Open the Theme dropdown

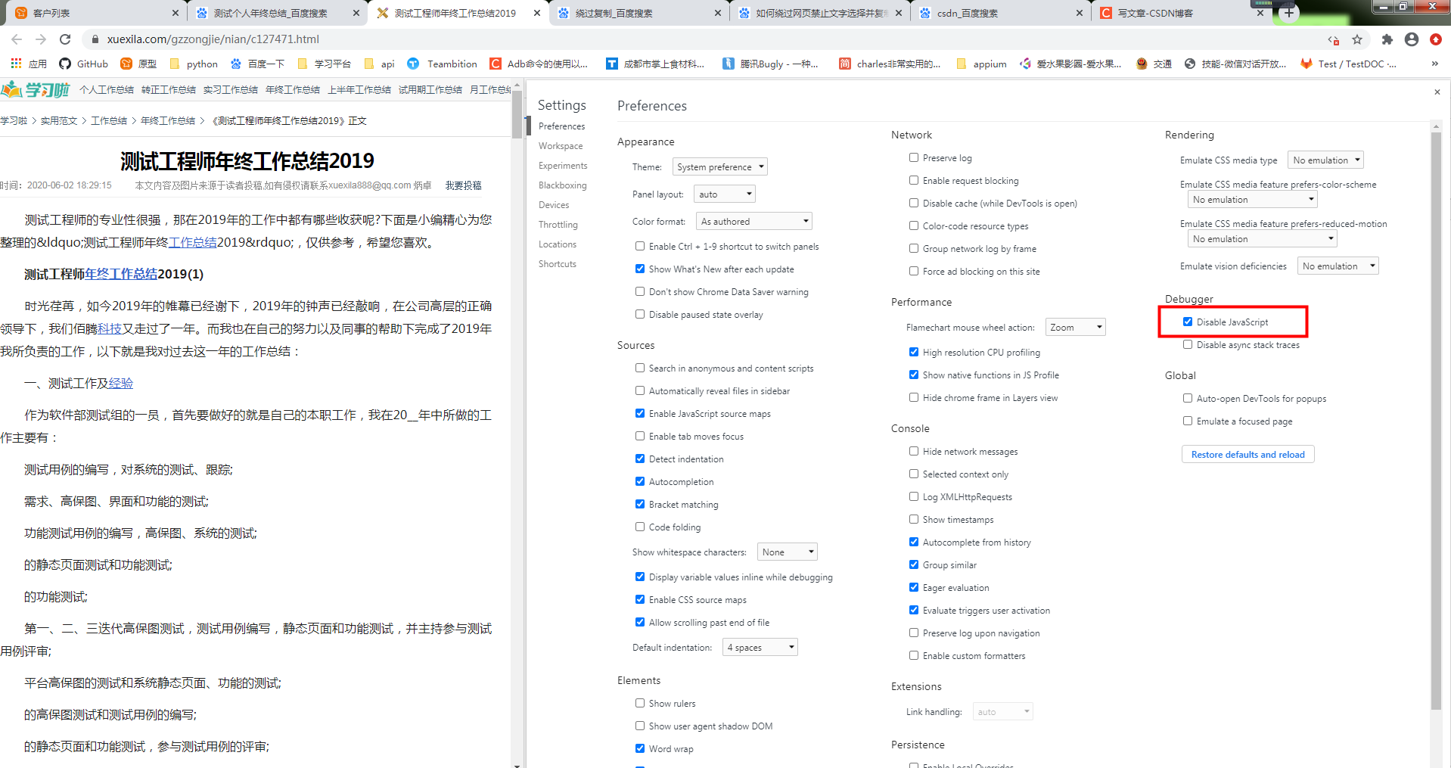tap(719, 166)
